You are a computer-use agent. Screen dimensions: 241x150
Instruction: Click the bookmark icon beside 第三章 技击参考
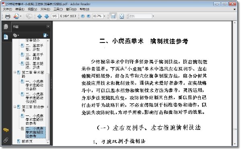pyautogui.click(x=18, y=107)
